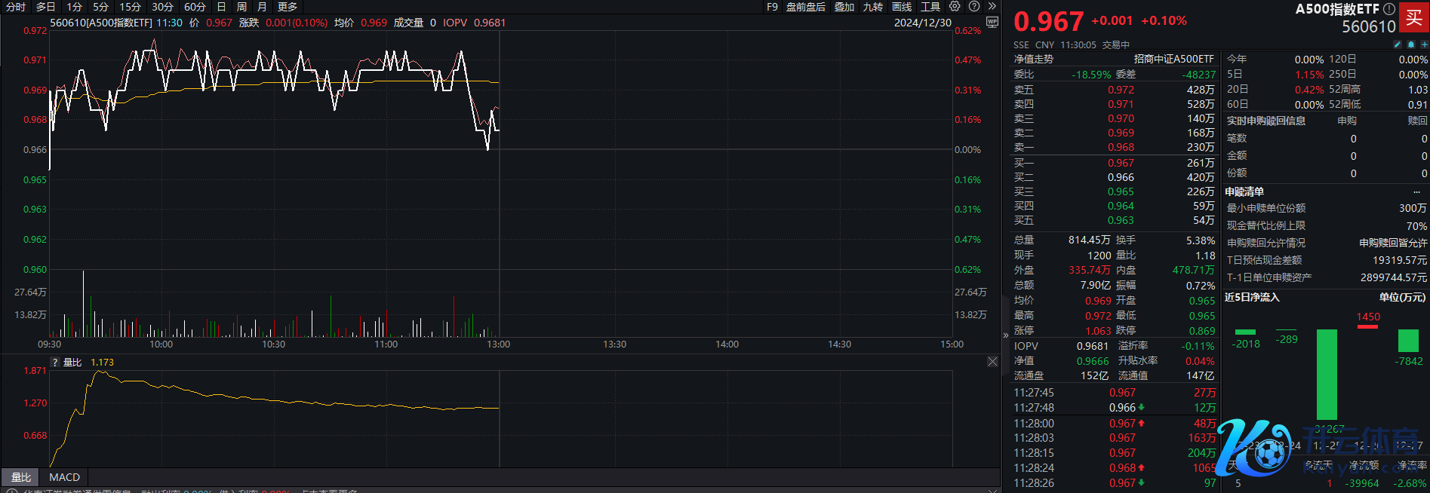
Task: Click the info icon next to A500指数ETF
Action: coord(1389,9)
